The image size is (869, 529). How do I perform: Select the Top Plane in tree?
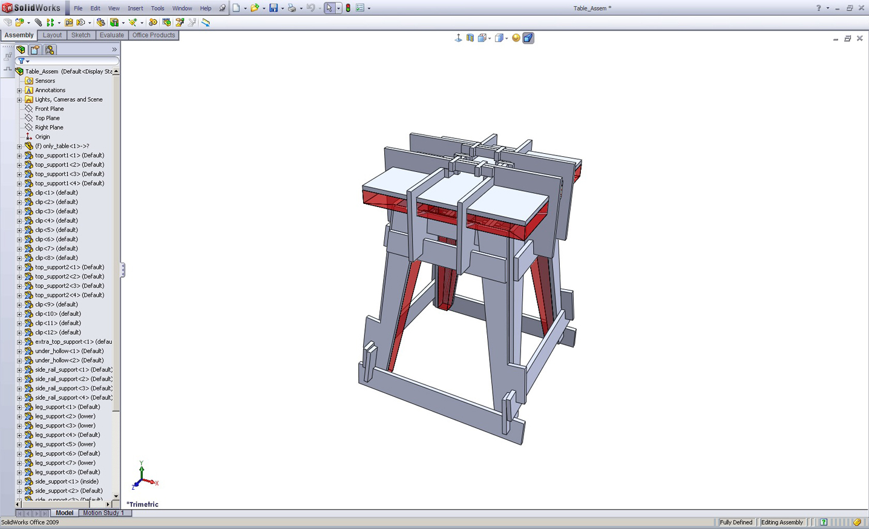pyautogui.click(x=47, y=118)
